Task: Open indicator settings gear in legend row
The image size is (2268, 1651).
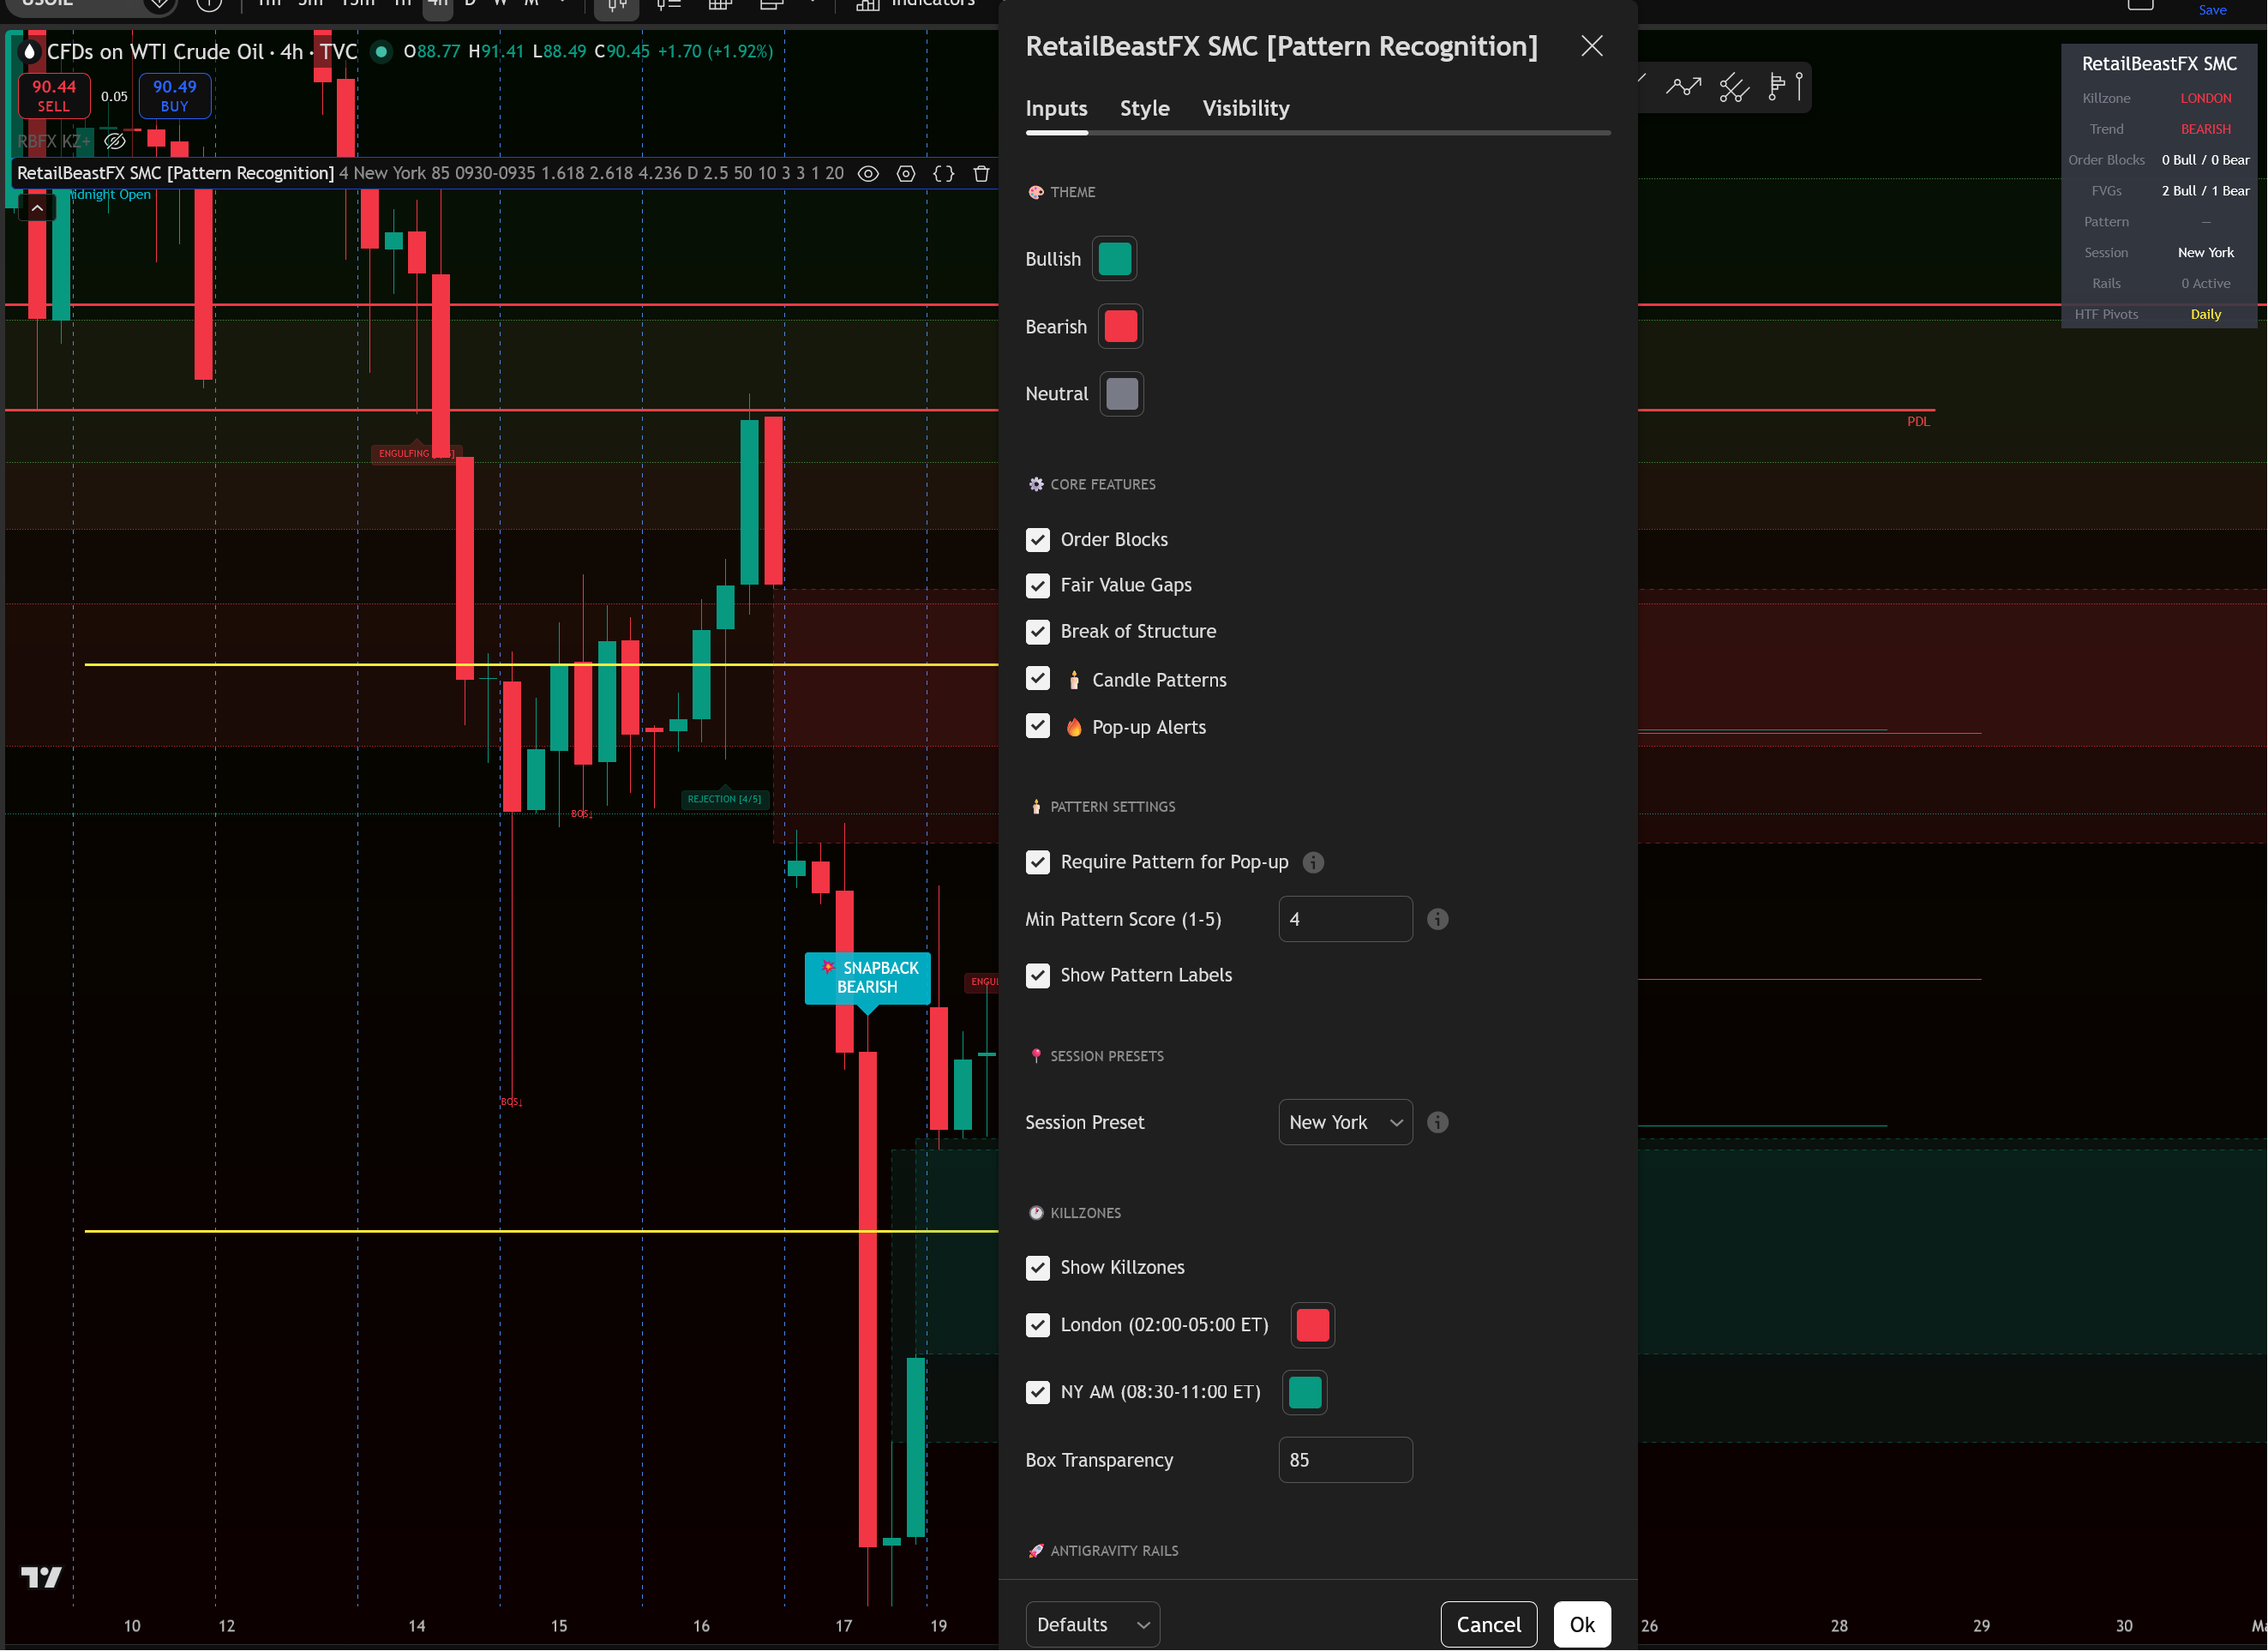Action: coord(906,173)
